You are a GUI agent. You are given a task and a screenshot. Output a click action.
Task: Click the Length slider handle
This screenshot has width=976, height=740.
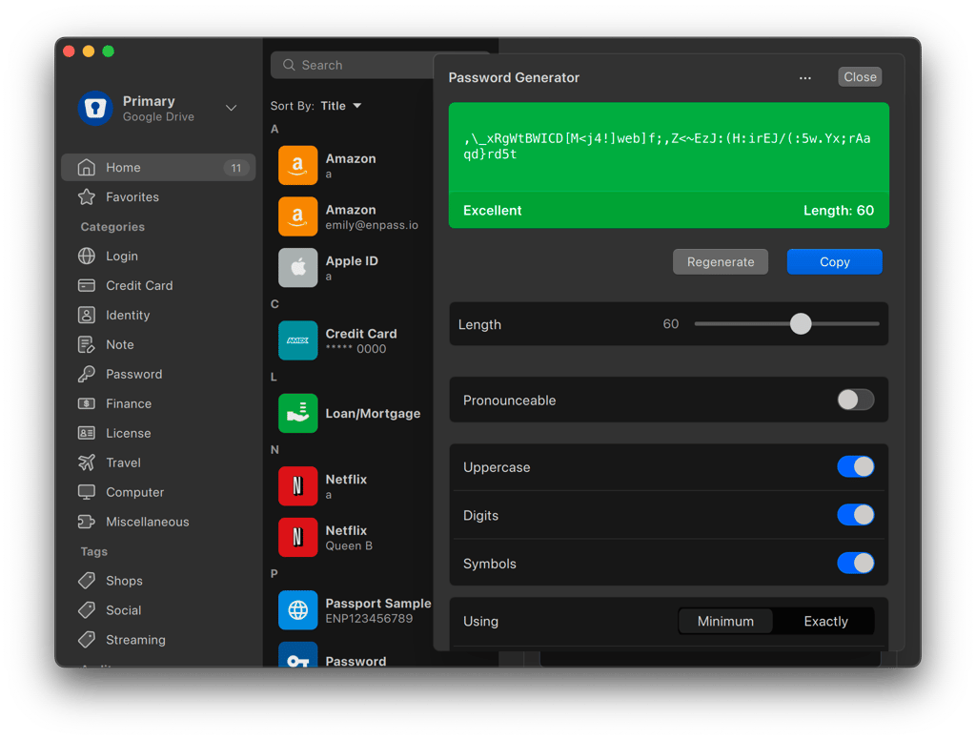(x=801, y=324)
